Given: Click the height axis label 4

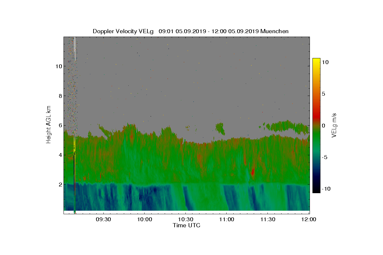Looking at the screenshot, I should (60, 155).
